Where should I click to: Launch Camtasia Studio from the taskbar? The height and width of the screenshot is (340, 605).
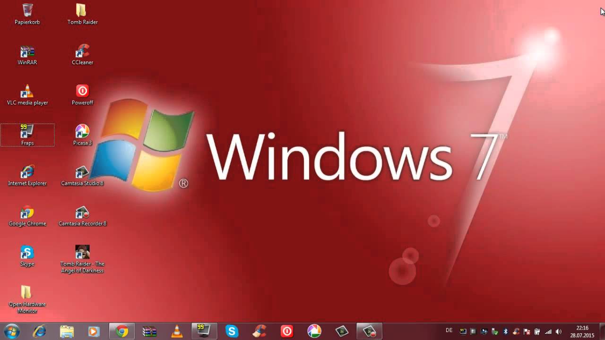[342, 331]
